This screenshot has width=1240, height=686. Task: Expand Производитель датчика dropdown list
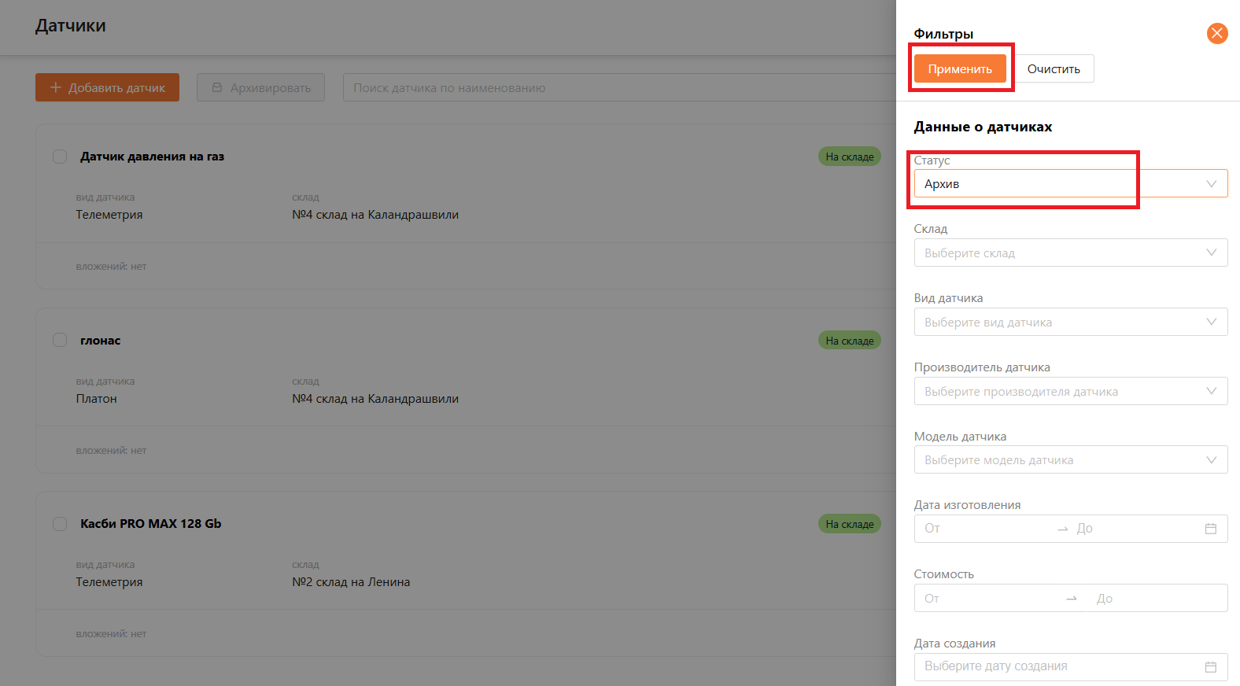point(1070,391)
